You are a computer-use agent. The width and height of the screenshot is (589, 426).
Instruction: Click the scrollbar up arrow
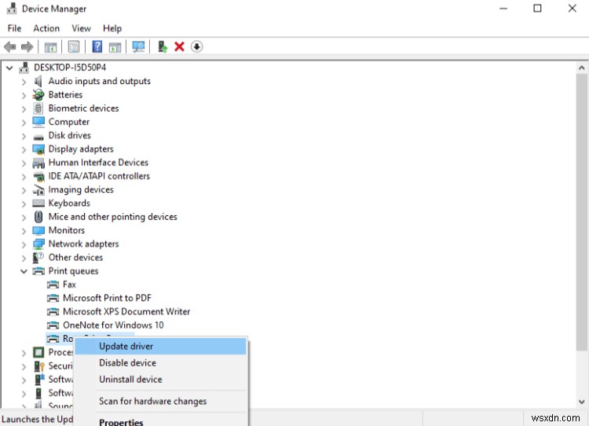pyautogui.click(x=581, y=68)
